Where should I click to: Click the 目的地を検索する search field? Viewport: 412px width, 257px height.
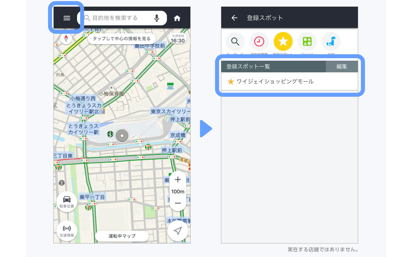pyautogui.click(x=119, y=18)
